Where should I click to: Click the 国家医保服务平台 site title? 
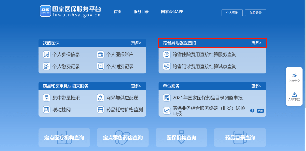pos(76,9)
